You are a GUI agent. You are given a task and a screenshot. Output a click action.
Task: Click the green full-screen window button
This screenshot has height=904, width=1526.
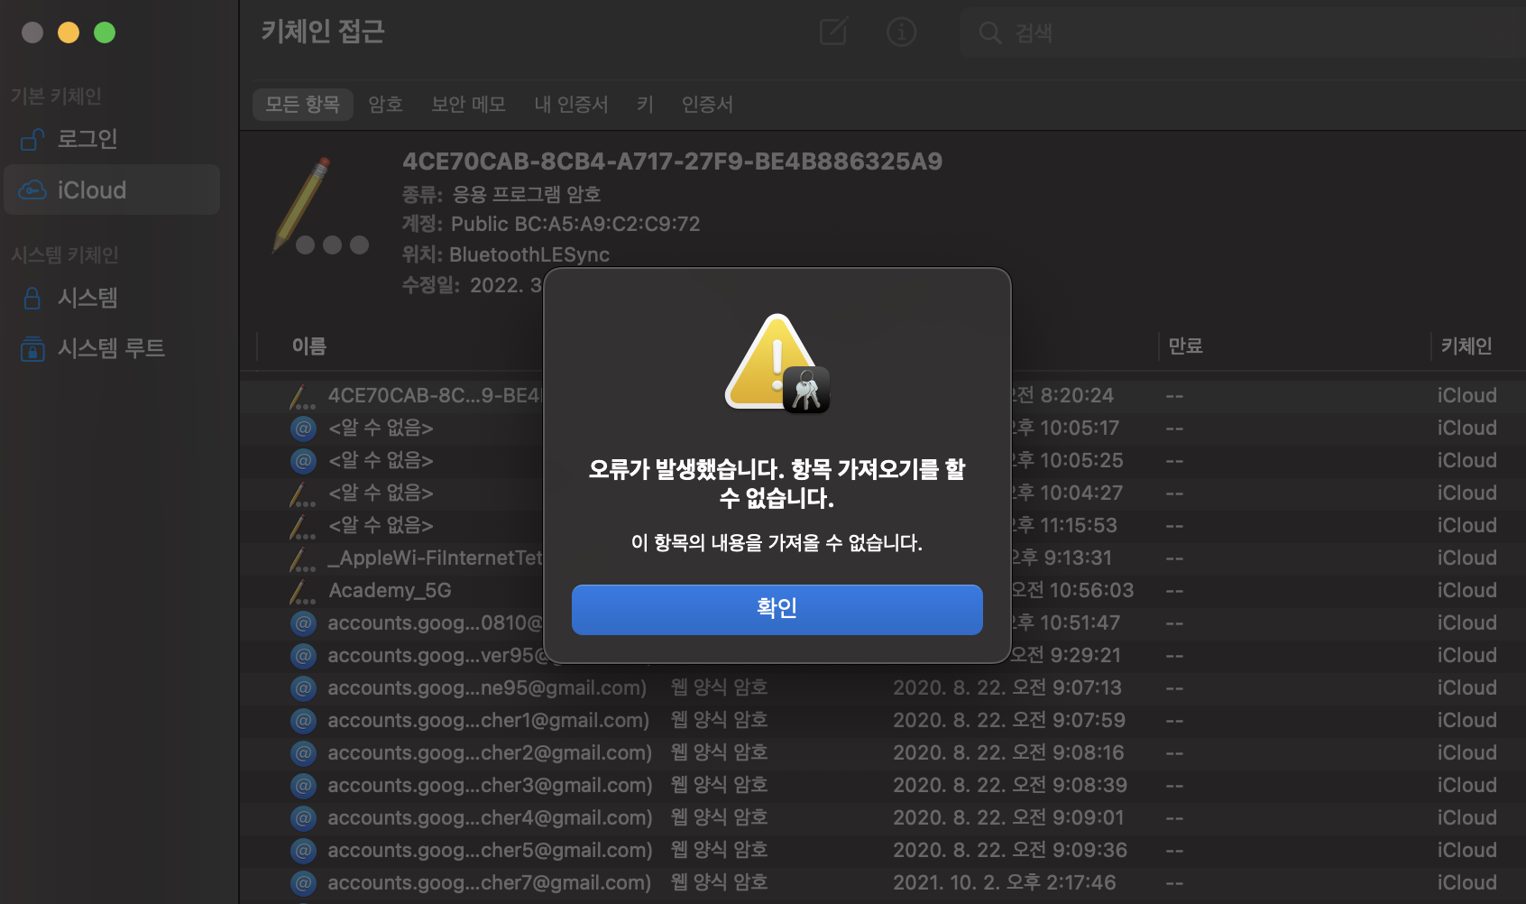tap(105, 32)
